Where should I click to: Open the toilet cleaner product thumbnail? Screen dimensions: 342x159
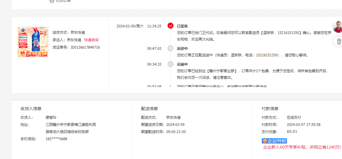34,42
